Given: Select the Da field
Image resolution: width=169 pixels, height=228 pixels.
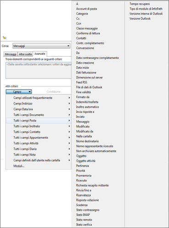Looking at the screenshot, I should (78, 53).
